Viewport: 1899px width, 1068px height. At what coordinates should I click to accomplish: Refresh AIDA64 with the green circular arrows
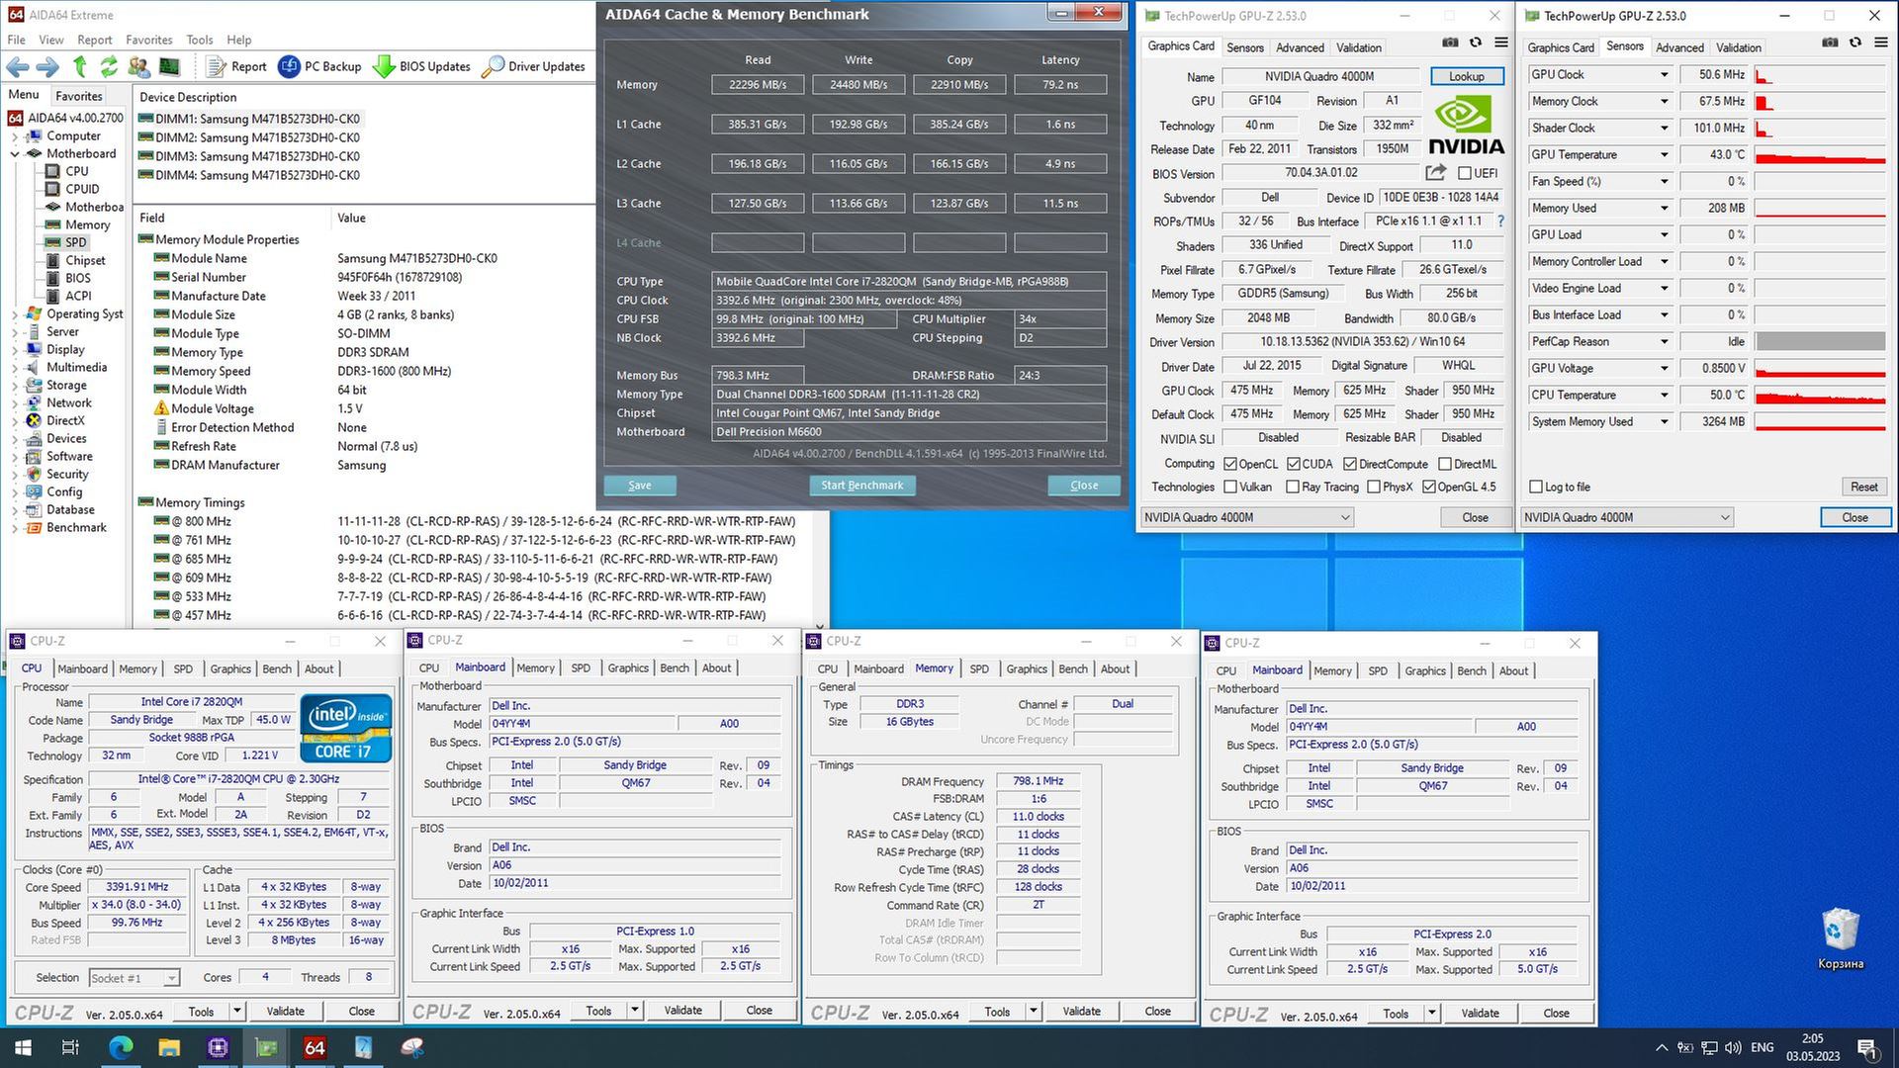click(109, 66)
